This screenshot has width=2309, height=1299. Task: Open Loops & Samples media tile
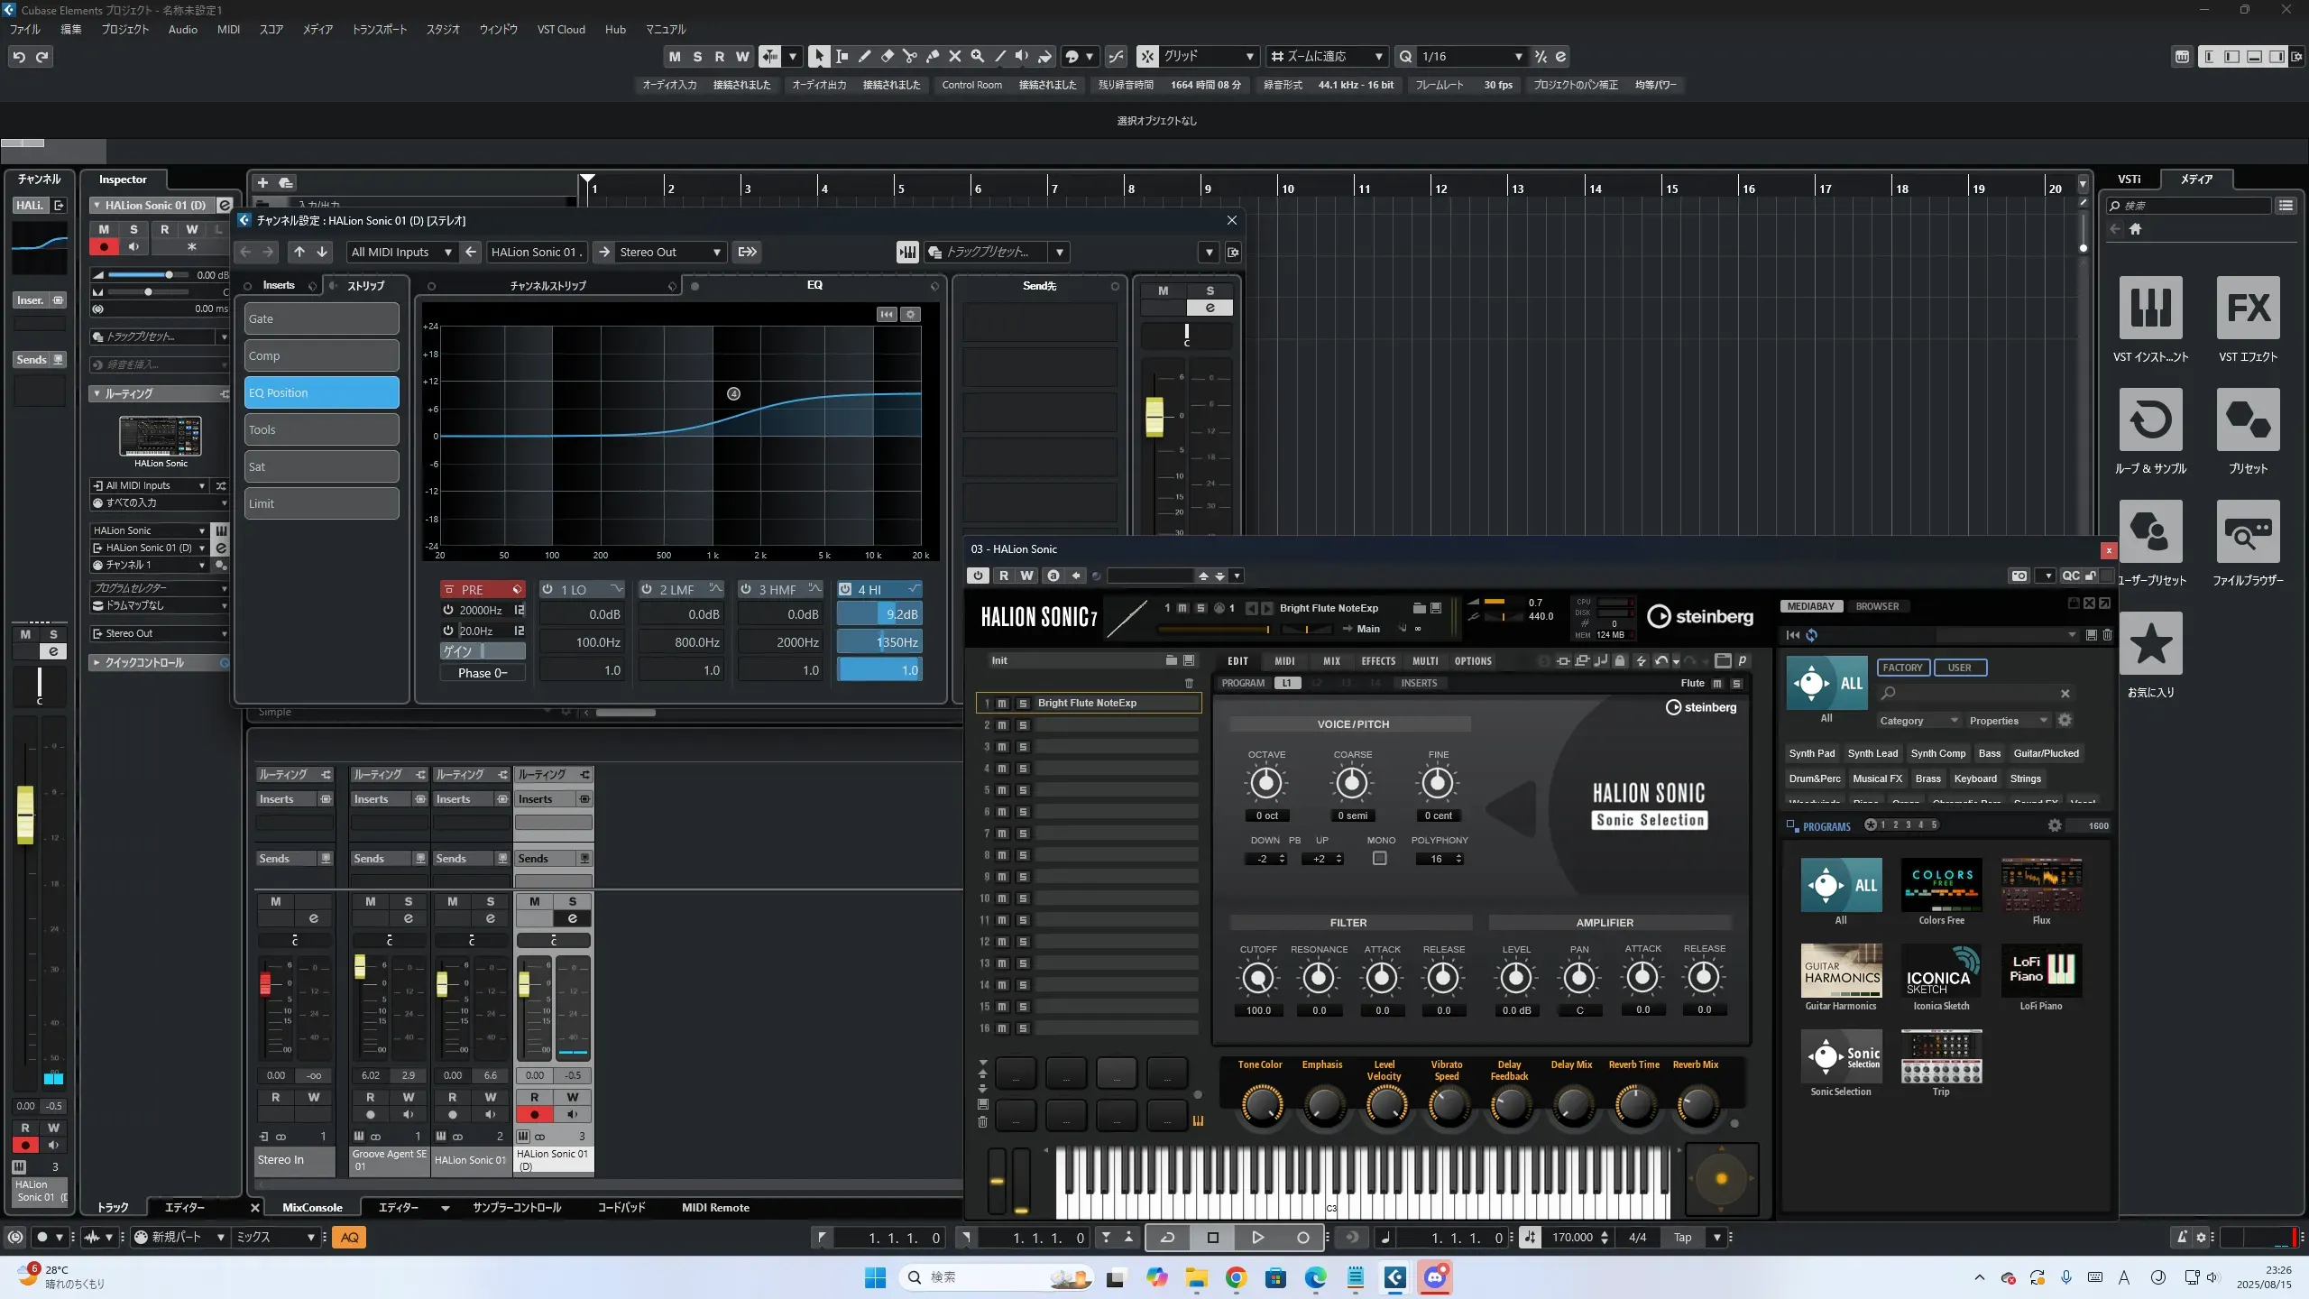(x=2150, y=419)
